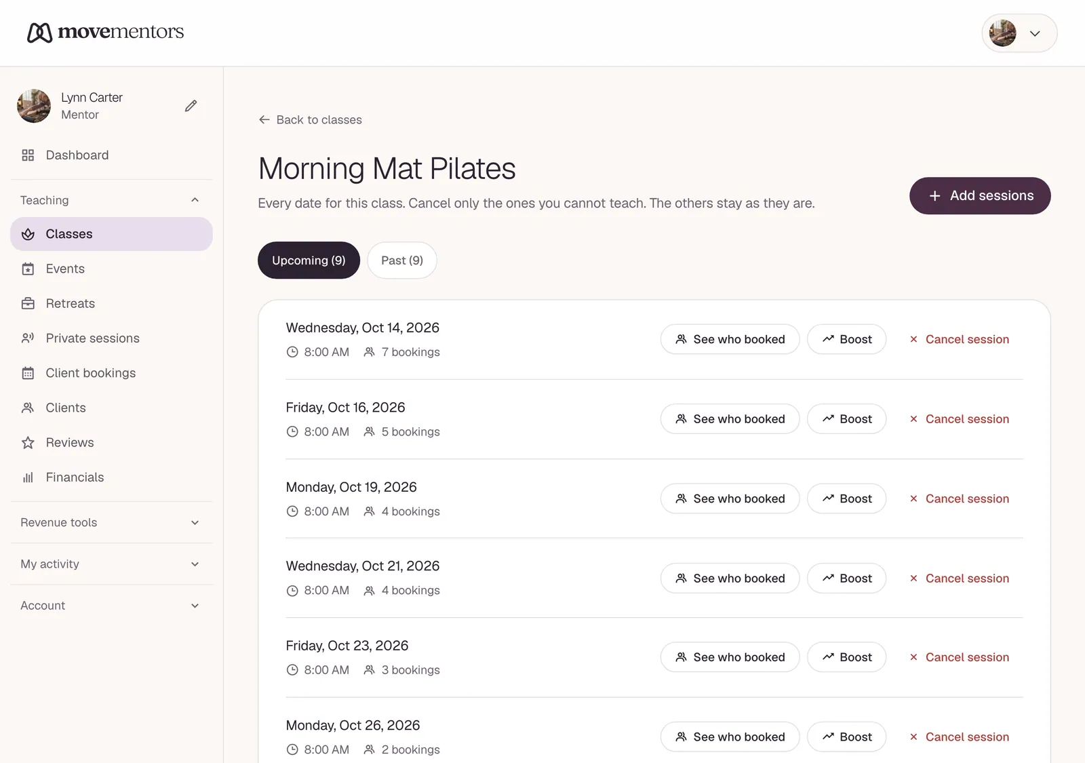1085x763 pixels.
Task: Boost the Monday, Oct 19 session
Action: point(846,498)
